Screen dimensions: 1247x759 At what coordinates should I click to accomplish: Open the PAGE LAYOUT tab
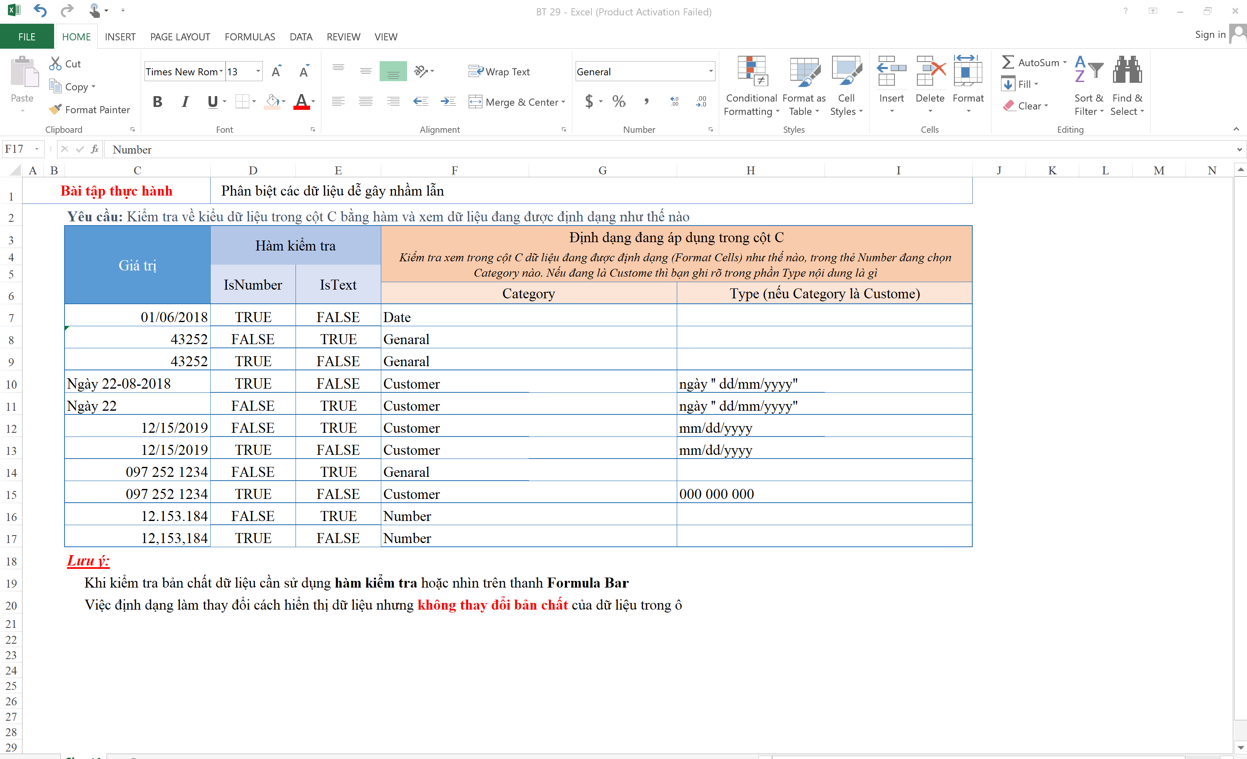[x=180, y=37]
